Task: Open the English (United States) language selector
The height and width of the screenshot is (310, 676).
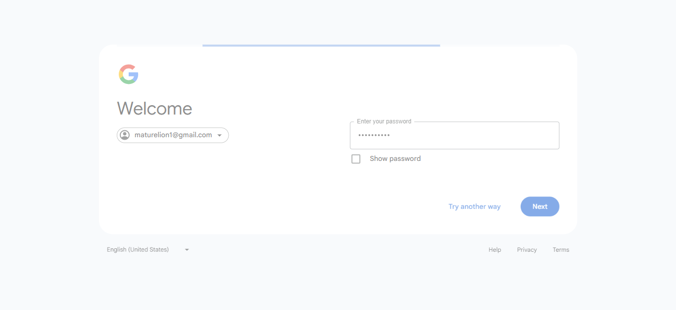Action: (148, 250)
